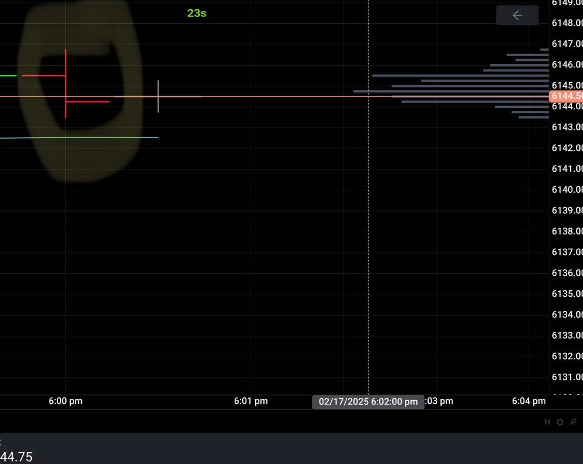Click the 6144.50 current price label
Screen dimensions: 583x464
tap(566, 96)
